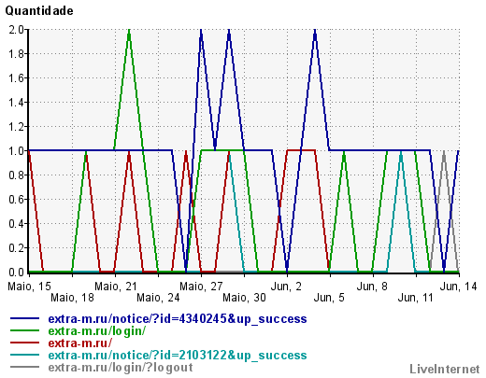Viewport: 486px width, 378px height.
Task: Click the Maio, 18 date label
Action: pyautogui.click(x=72, y=298)
